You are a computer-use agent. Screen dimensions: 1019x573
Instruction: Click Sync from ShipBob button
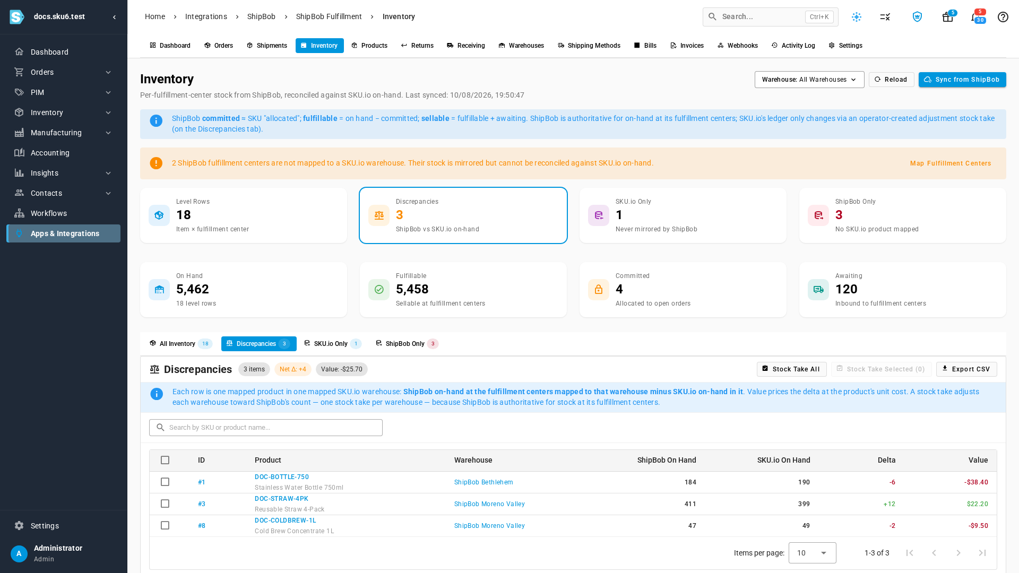tap(962, 80)
